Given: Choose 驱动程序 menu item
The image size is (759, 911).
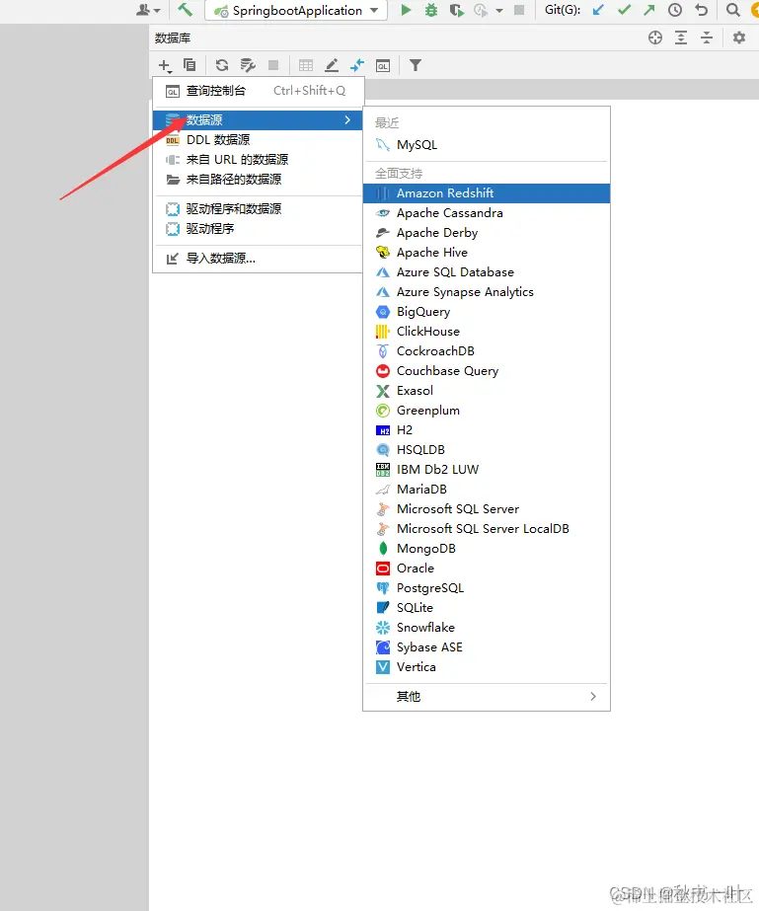Looking at the screenshot, I should coord(258,229).
